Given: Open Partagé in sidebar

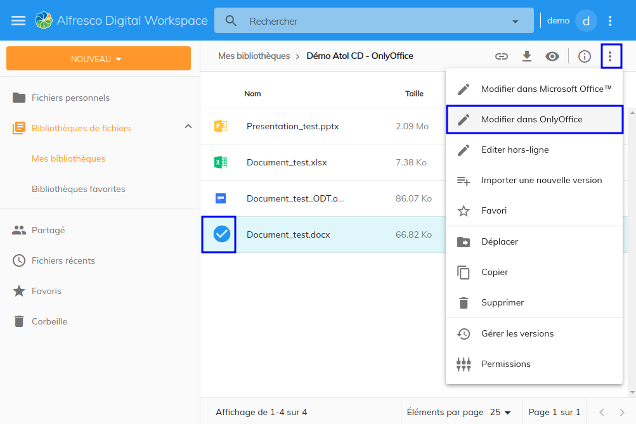Looking at the screenshot, I should tap(48, 230).
